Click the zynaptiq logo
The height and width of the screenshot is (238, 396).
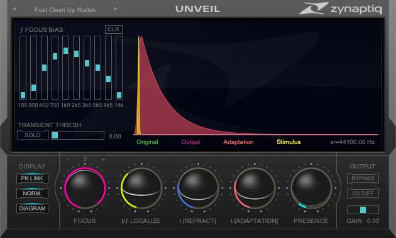tap(341, 8)
